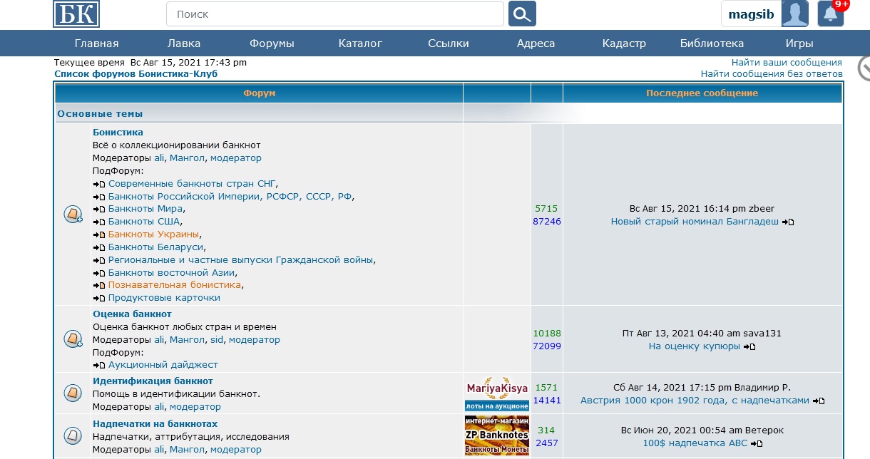Click the magnifying glass search button
Screen dimensions: 870x459
522,14
